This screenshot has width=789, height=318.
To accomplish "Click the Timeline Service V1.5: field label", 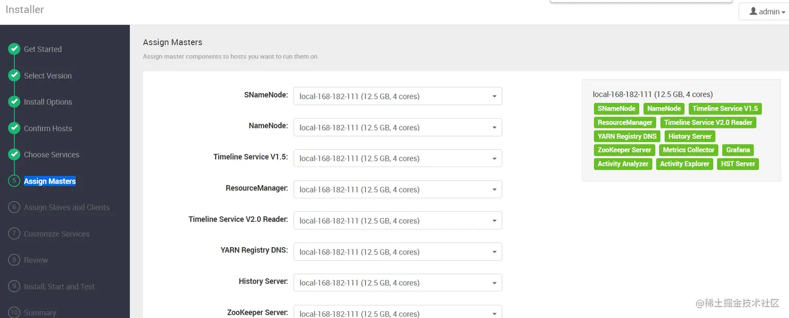I will click(250, 157).
